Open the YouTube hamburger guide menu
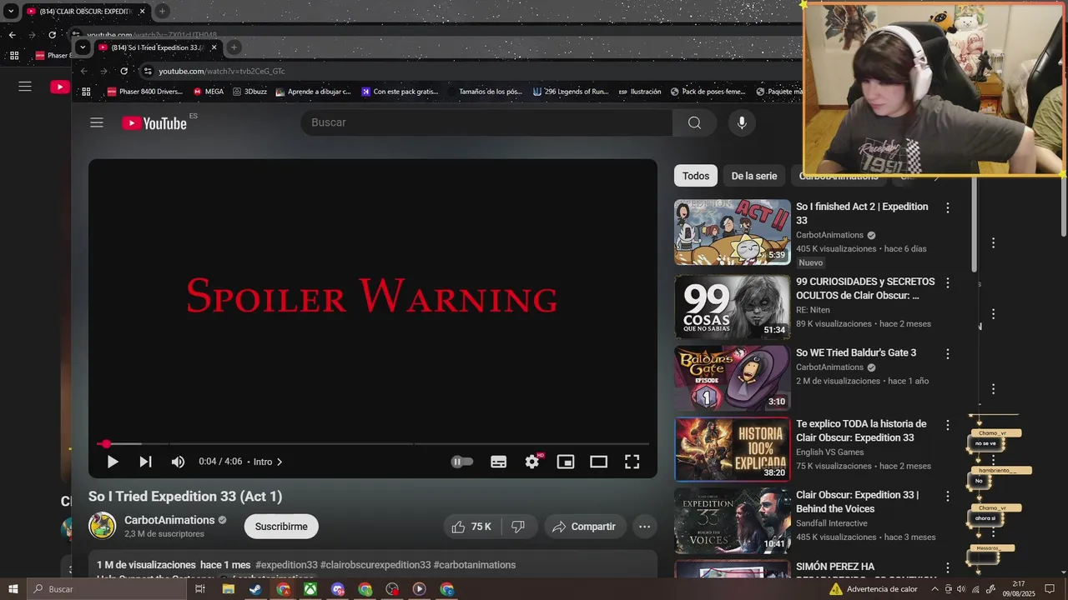 tap(97, 122)
